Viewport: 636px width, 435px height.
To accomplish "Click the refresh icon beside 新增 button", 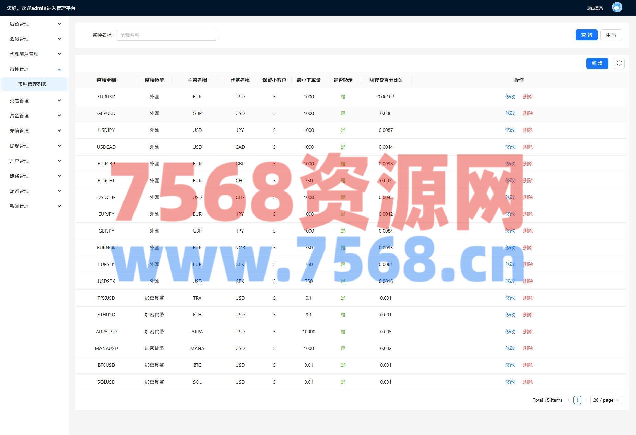I will pyautogui.click(x=619, y=63).
